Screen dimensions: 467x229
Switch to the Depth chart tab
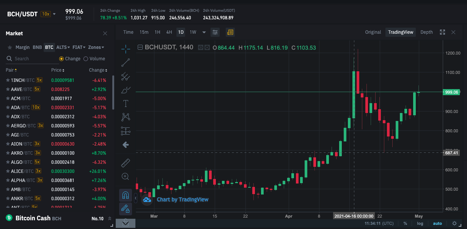pos(426,32)
